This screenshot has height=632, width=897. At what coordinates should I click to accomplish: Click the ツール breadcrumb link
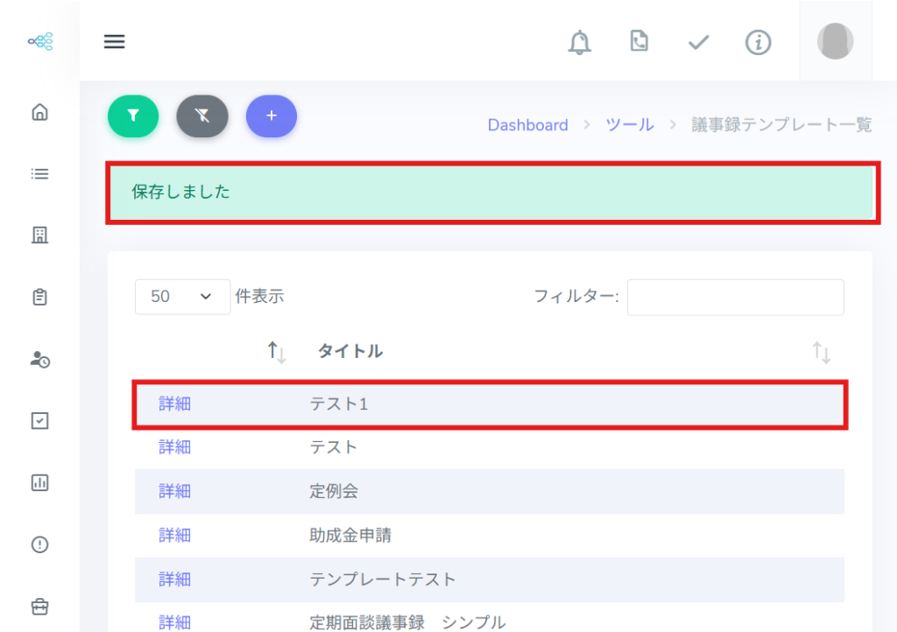630,125
